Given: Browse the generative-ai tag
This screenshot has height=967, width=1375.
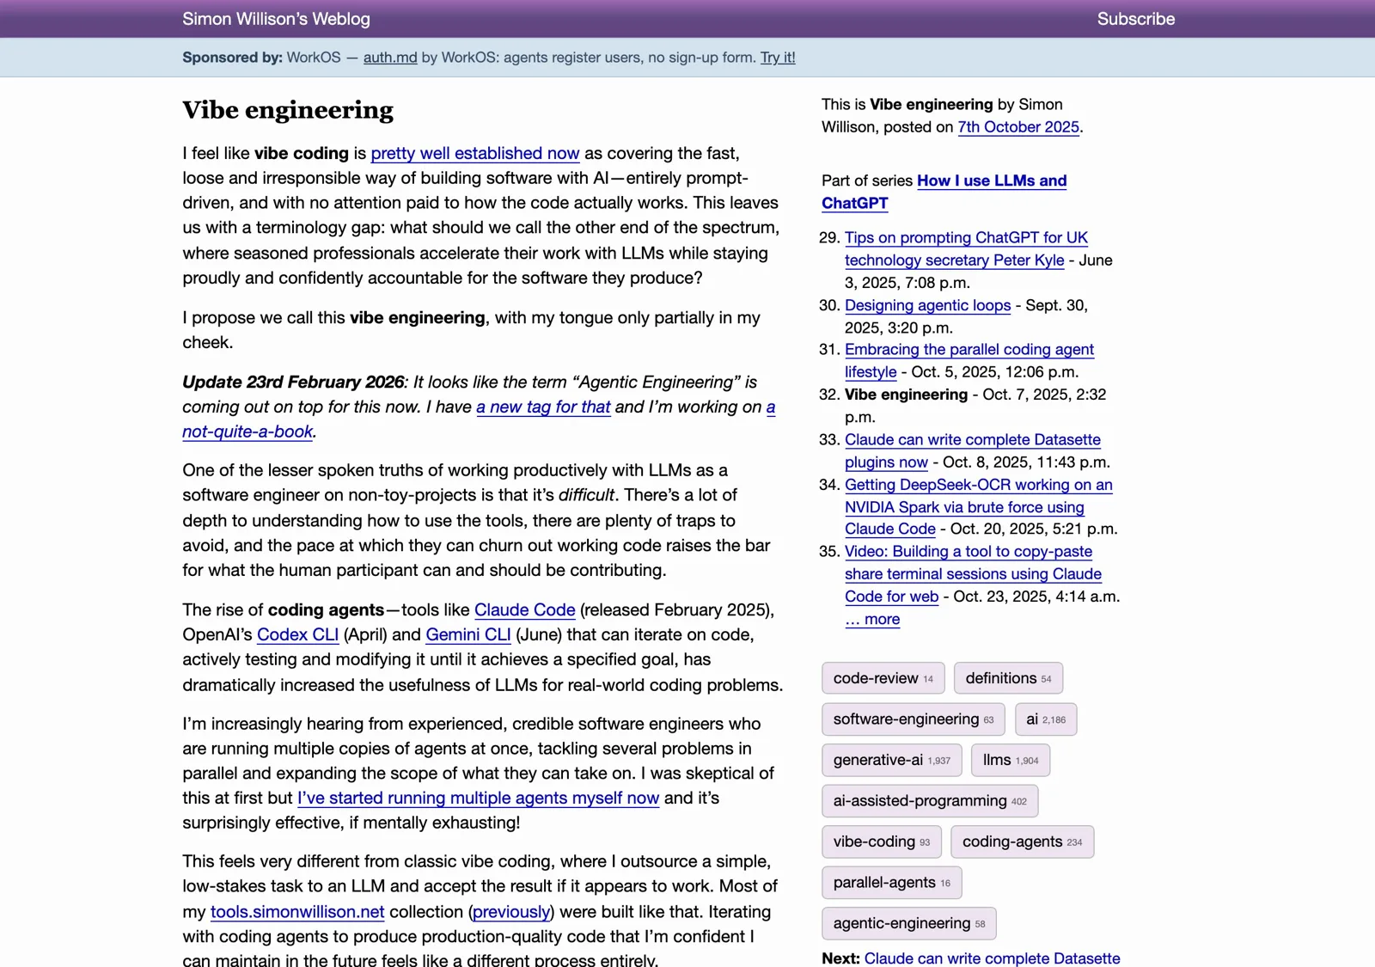Looking at the screenshot, I should [x=892, y=760].
